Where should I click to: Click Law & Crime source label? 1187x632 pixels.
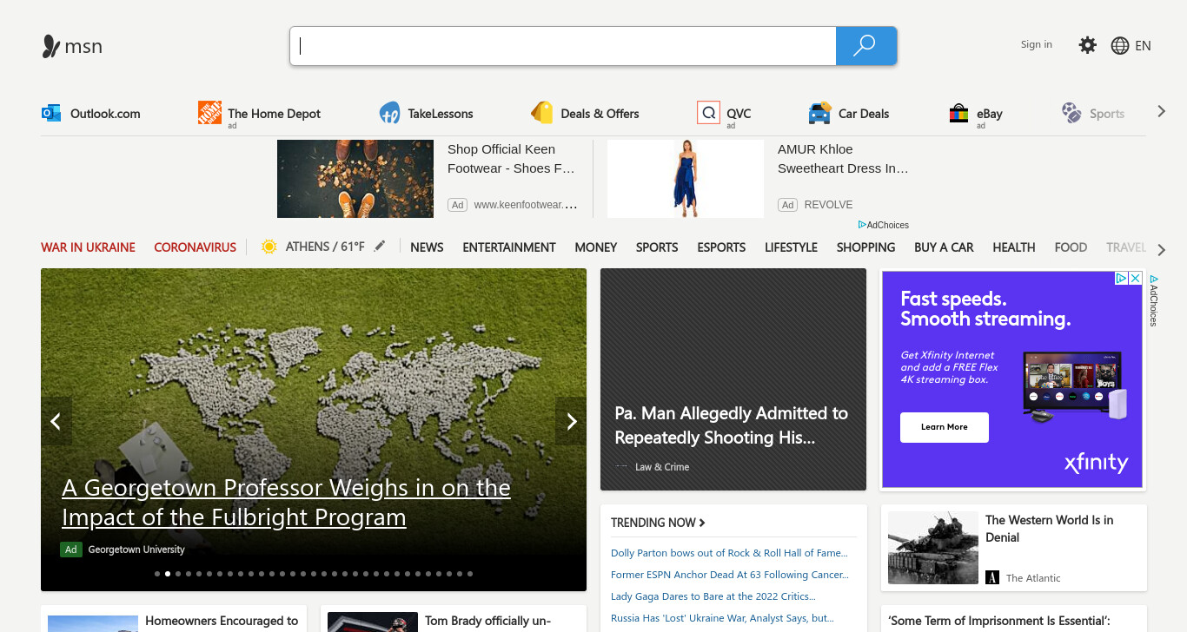[x=662, y=467]
